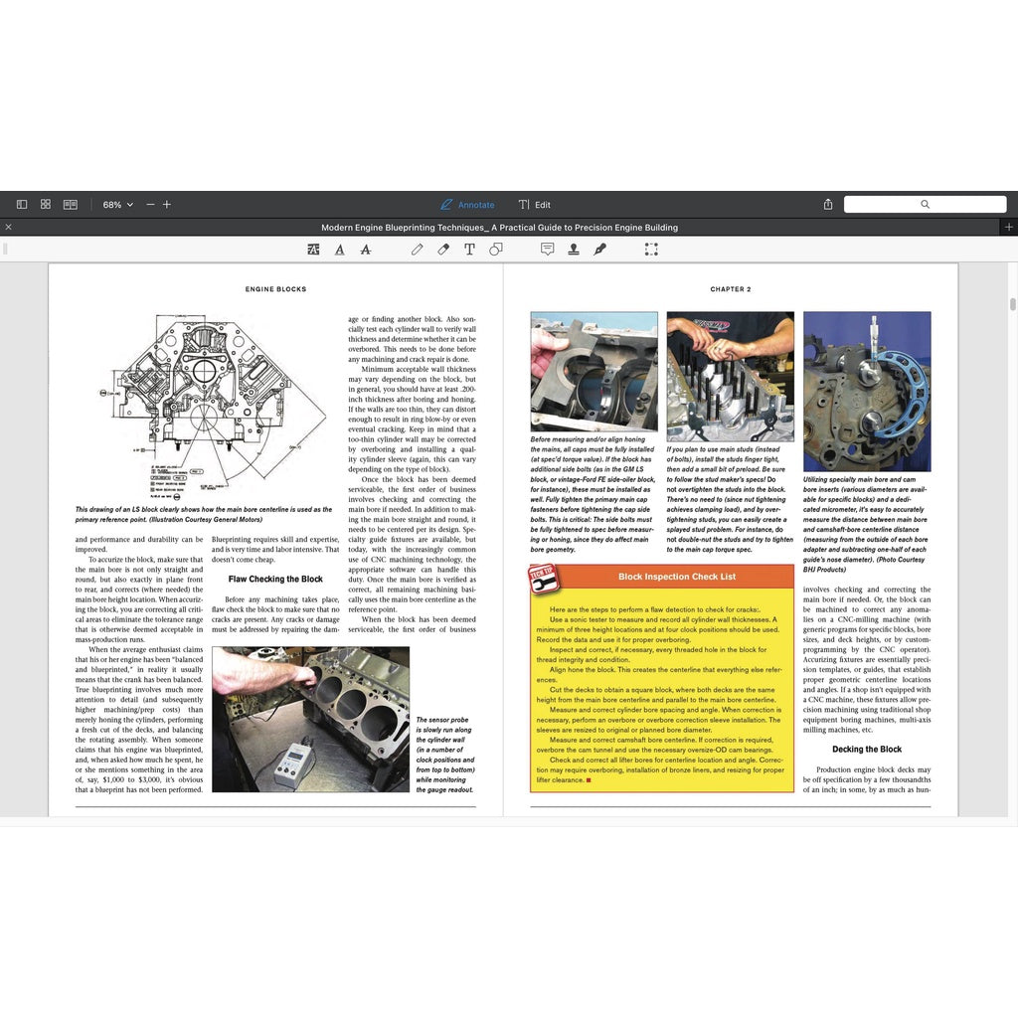Click inside the search field
Screen dimensions: 1018x1018
[925, 204]
